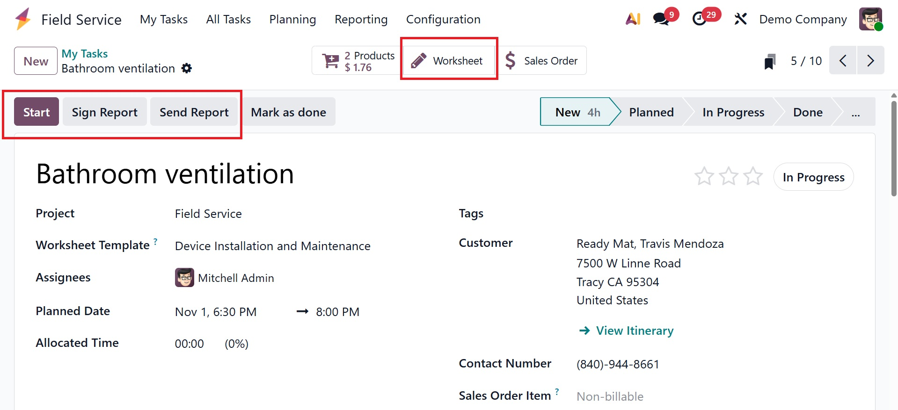
Task: Open the Configuration menu
Action: tap(443, 19)
